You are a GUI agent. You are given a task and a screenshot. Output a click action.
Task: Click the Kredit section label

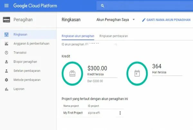66,56
